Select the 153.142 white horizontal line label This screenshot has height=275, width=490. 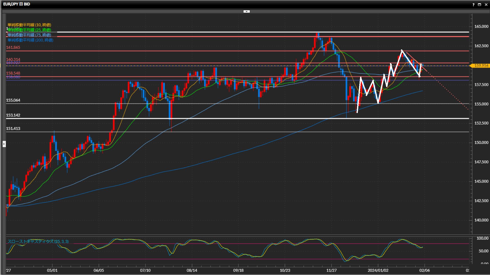coord(13,115)
